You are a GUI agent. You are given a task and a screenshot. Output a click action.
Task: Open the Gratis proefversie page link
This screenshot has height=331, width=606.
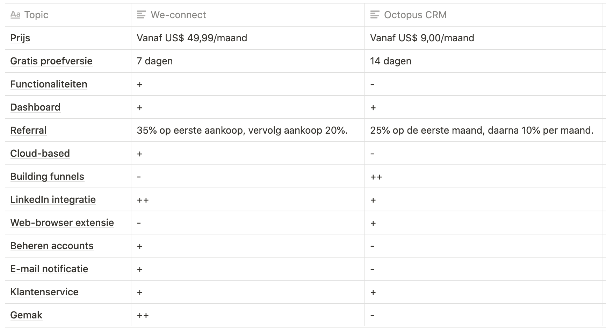(x=51, y=61)
